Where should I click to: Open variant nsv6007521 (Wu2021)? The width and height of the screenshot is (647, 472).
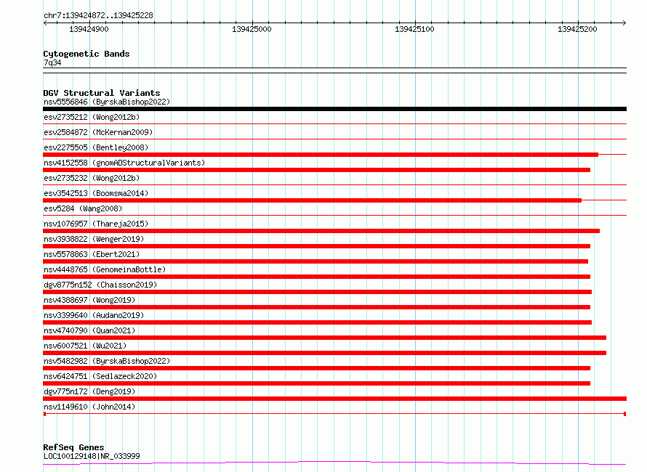(85, 346)
